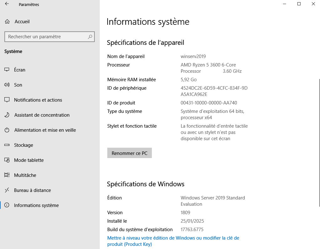This screenshot has width=320, height=249.
Task: Select the Mode tablette icon
Action: 7,160
